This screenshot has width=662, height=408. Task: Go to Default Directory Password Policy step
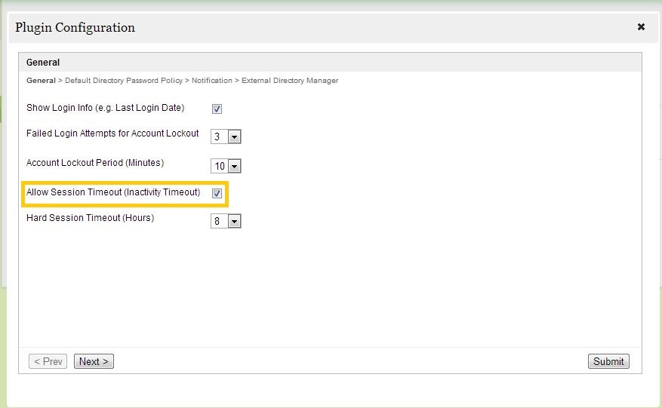125,80
